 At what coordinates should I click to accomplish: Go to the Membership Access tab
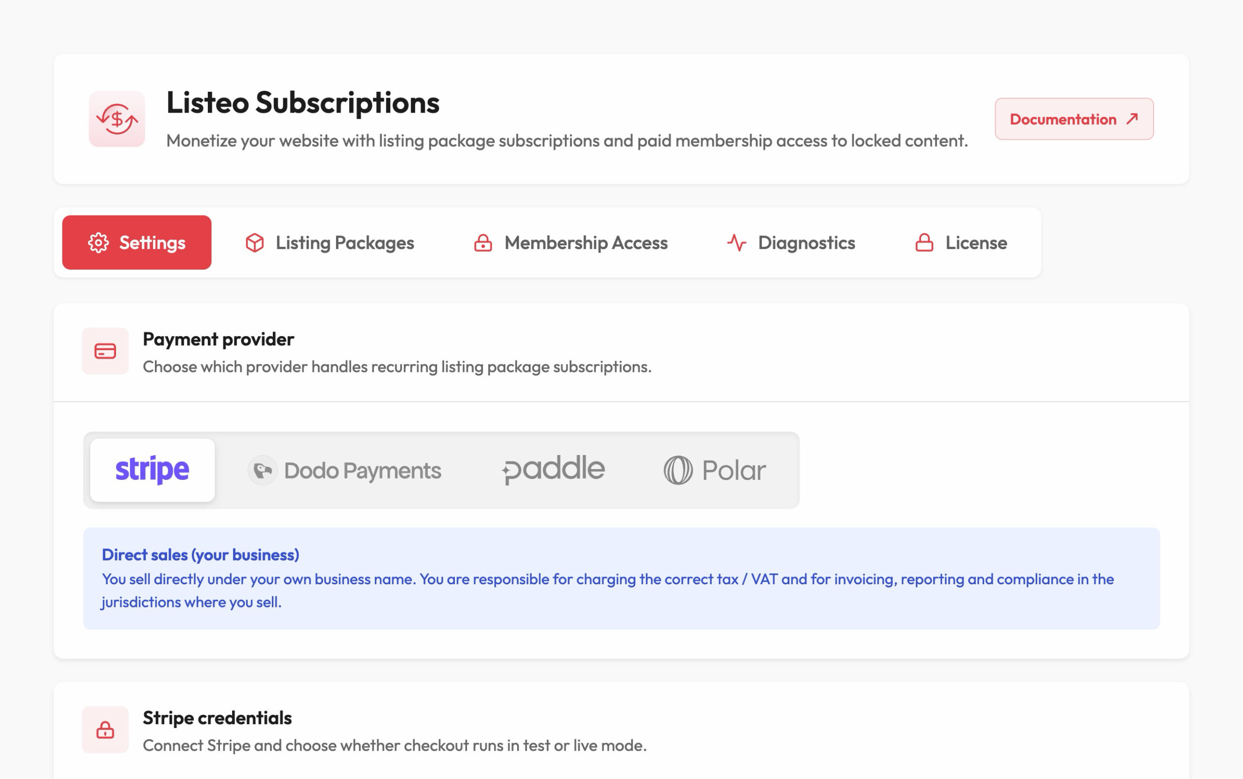[570, 243]
